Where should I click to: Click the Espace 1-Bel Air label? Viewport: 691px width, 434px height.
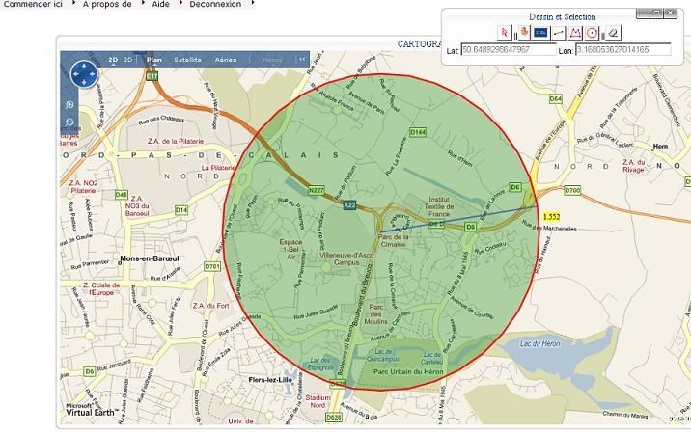click(290, 250)
